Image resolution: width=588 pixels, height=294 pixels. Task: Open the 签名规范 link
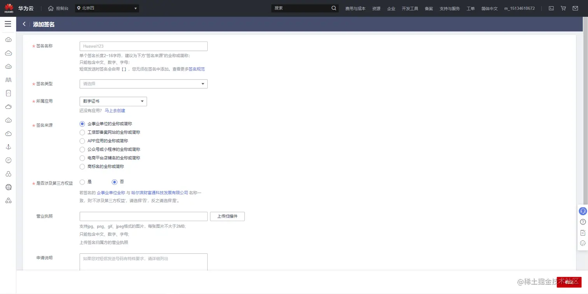click(x=197, y=69)
